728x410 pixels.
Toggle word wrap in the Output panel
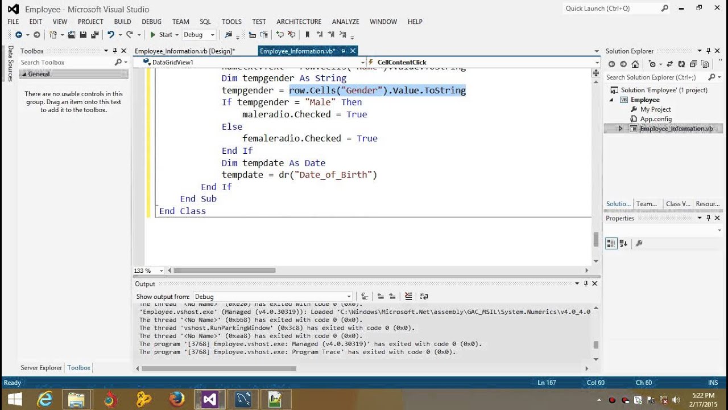coord(424,296)
